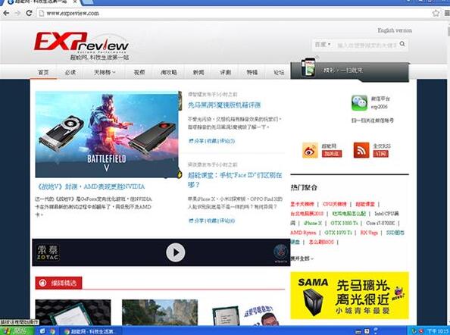Image resolution: width=450 pixels, height=335 pixels.
Task: Open the 台北电脑展2018 hot tag
Action: tap(307, 214)
